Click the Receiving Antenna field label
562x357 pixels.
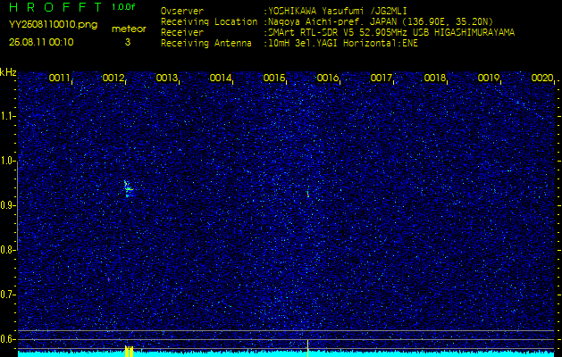pyautogui.click(x=206, y=44)
